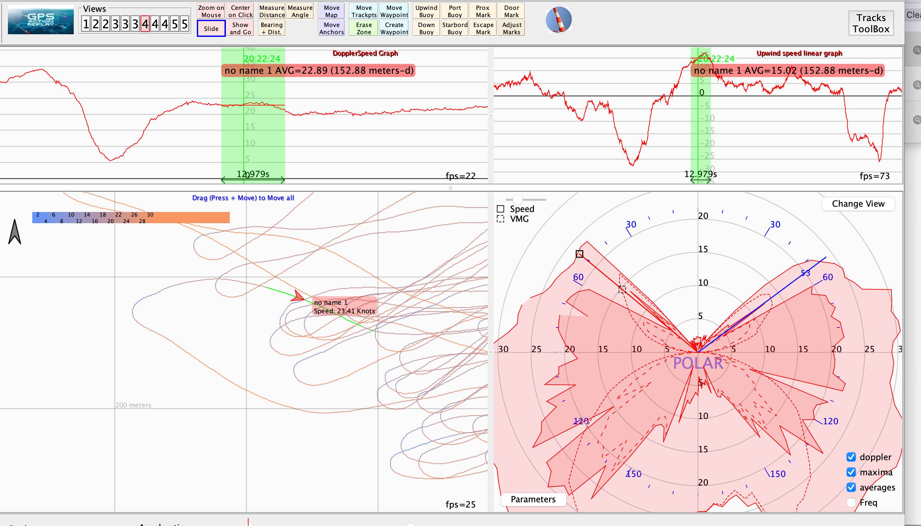
Task: Open the Tracks ToolBox
Action: (871, 23)
